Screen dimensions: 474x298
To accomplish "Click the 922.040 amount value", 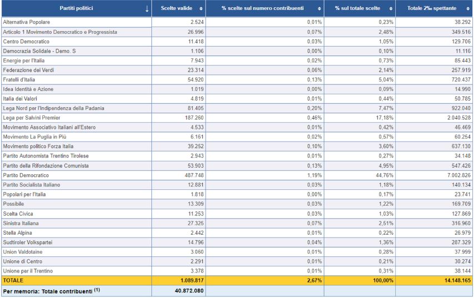I will tap(461, 108).
